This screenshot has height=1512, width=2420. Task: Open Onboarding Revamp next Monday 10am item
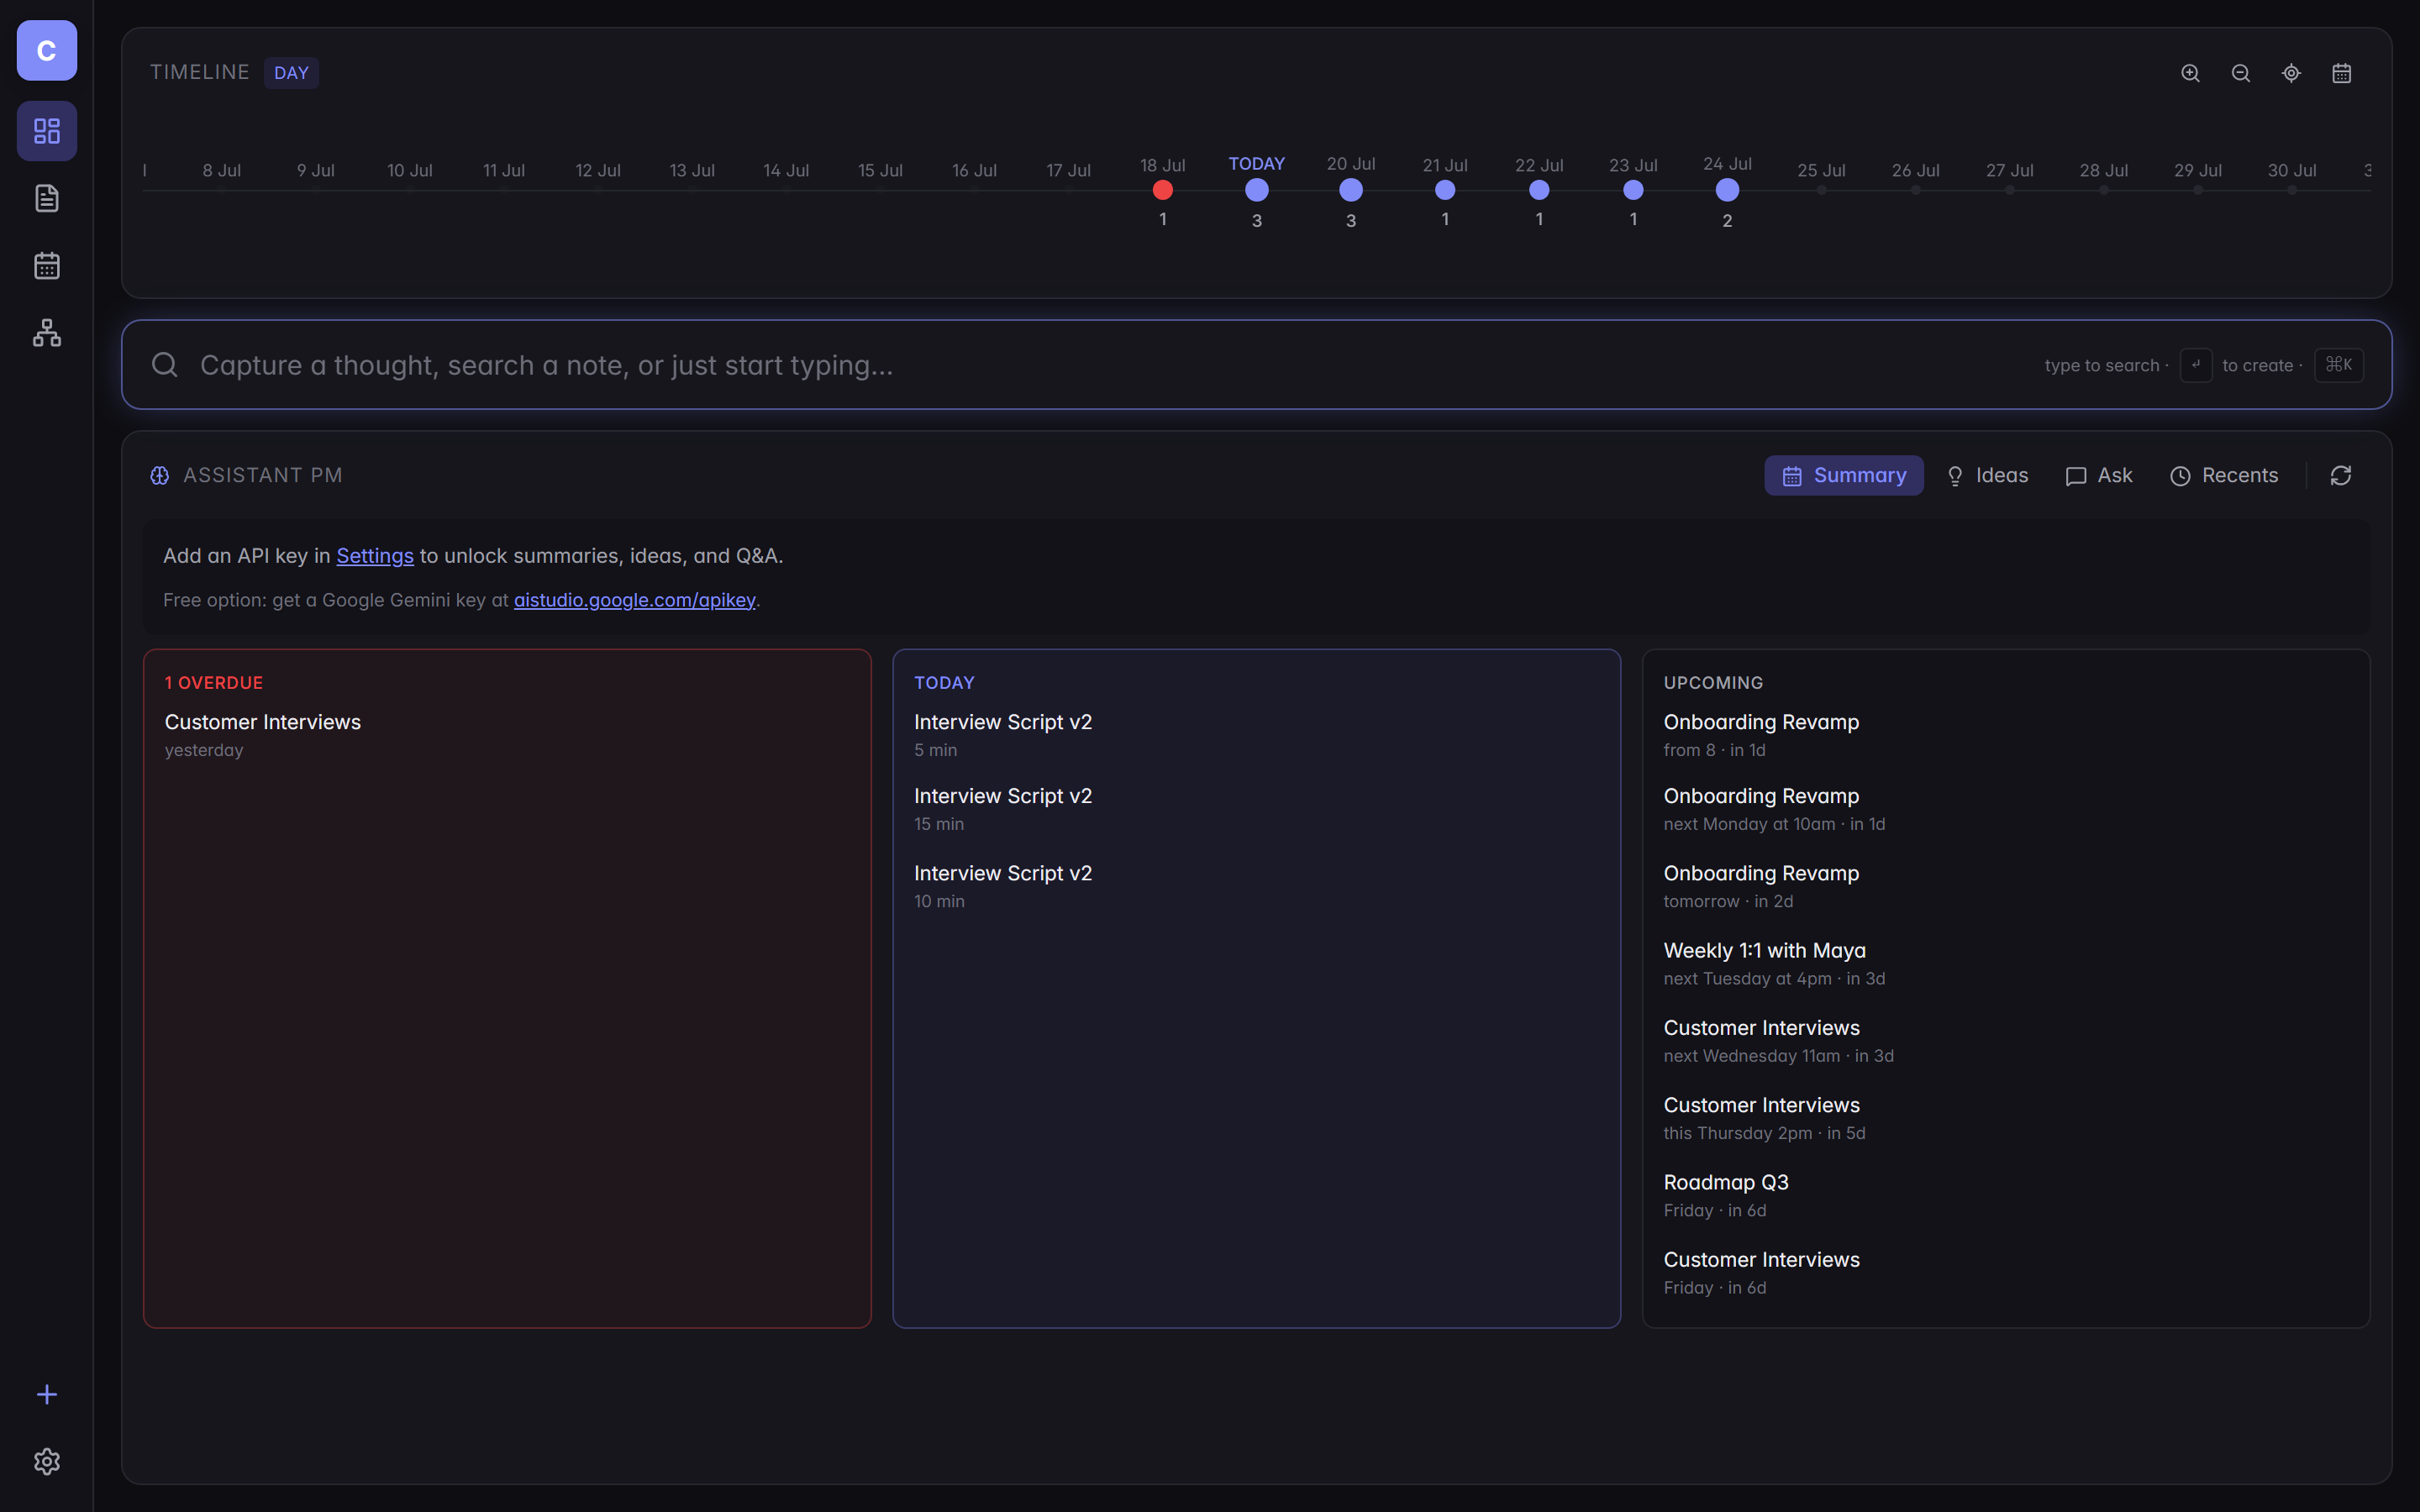coord(2006,809)
